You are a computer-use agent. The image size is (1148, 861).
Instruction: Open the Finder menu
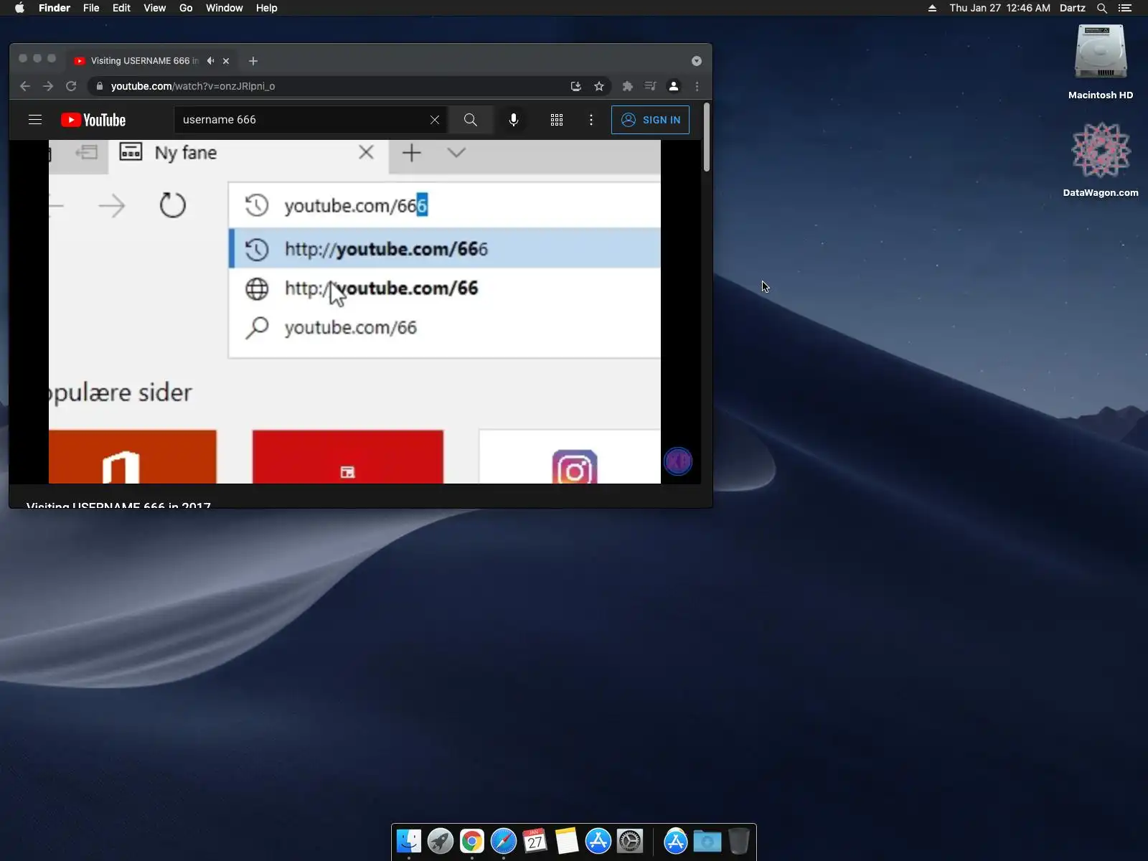[55, 8]
